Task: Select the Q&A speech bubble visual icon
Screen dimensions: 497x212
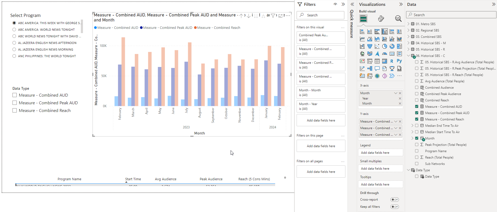Action: point(377,69)
